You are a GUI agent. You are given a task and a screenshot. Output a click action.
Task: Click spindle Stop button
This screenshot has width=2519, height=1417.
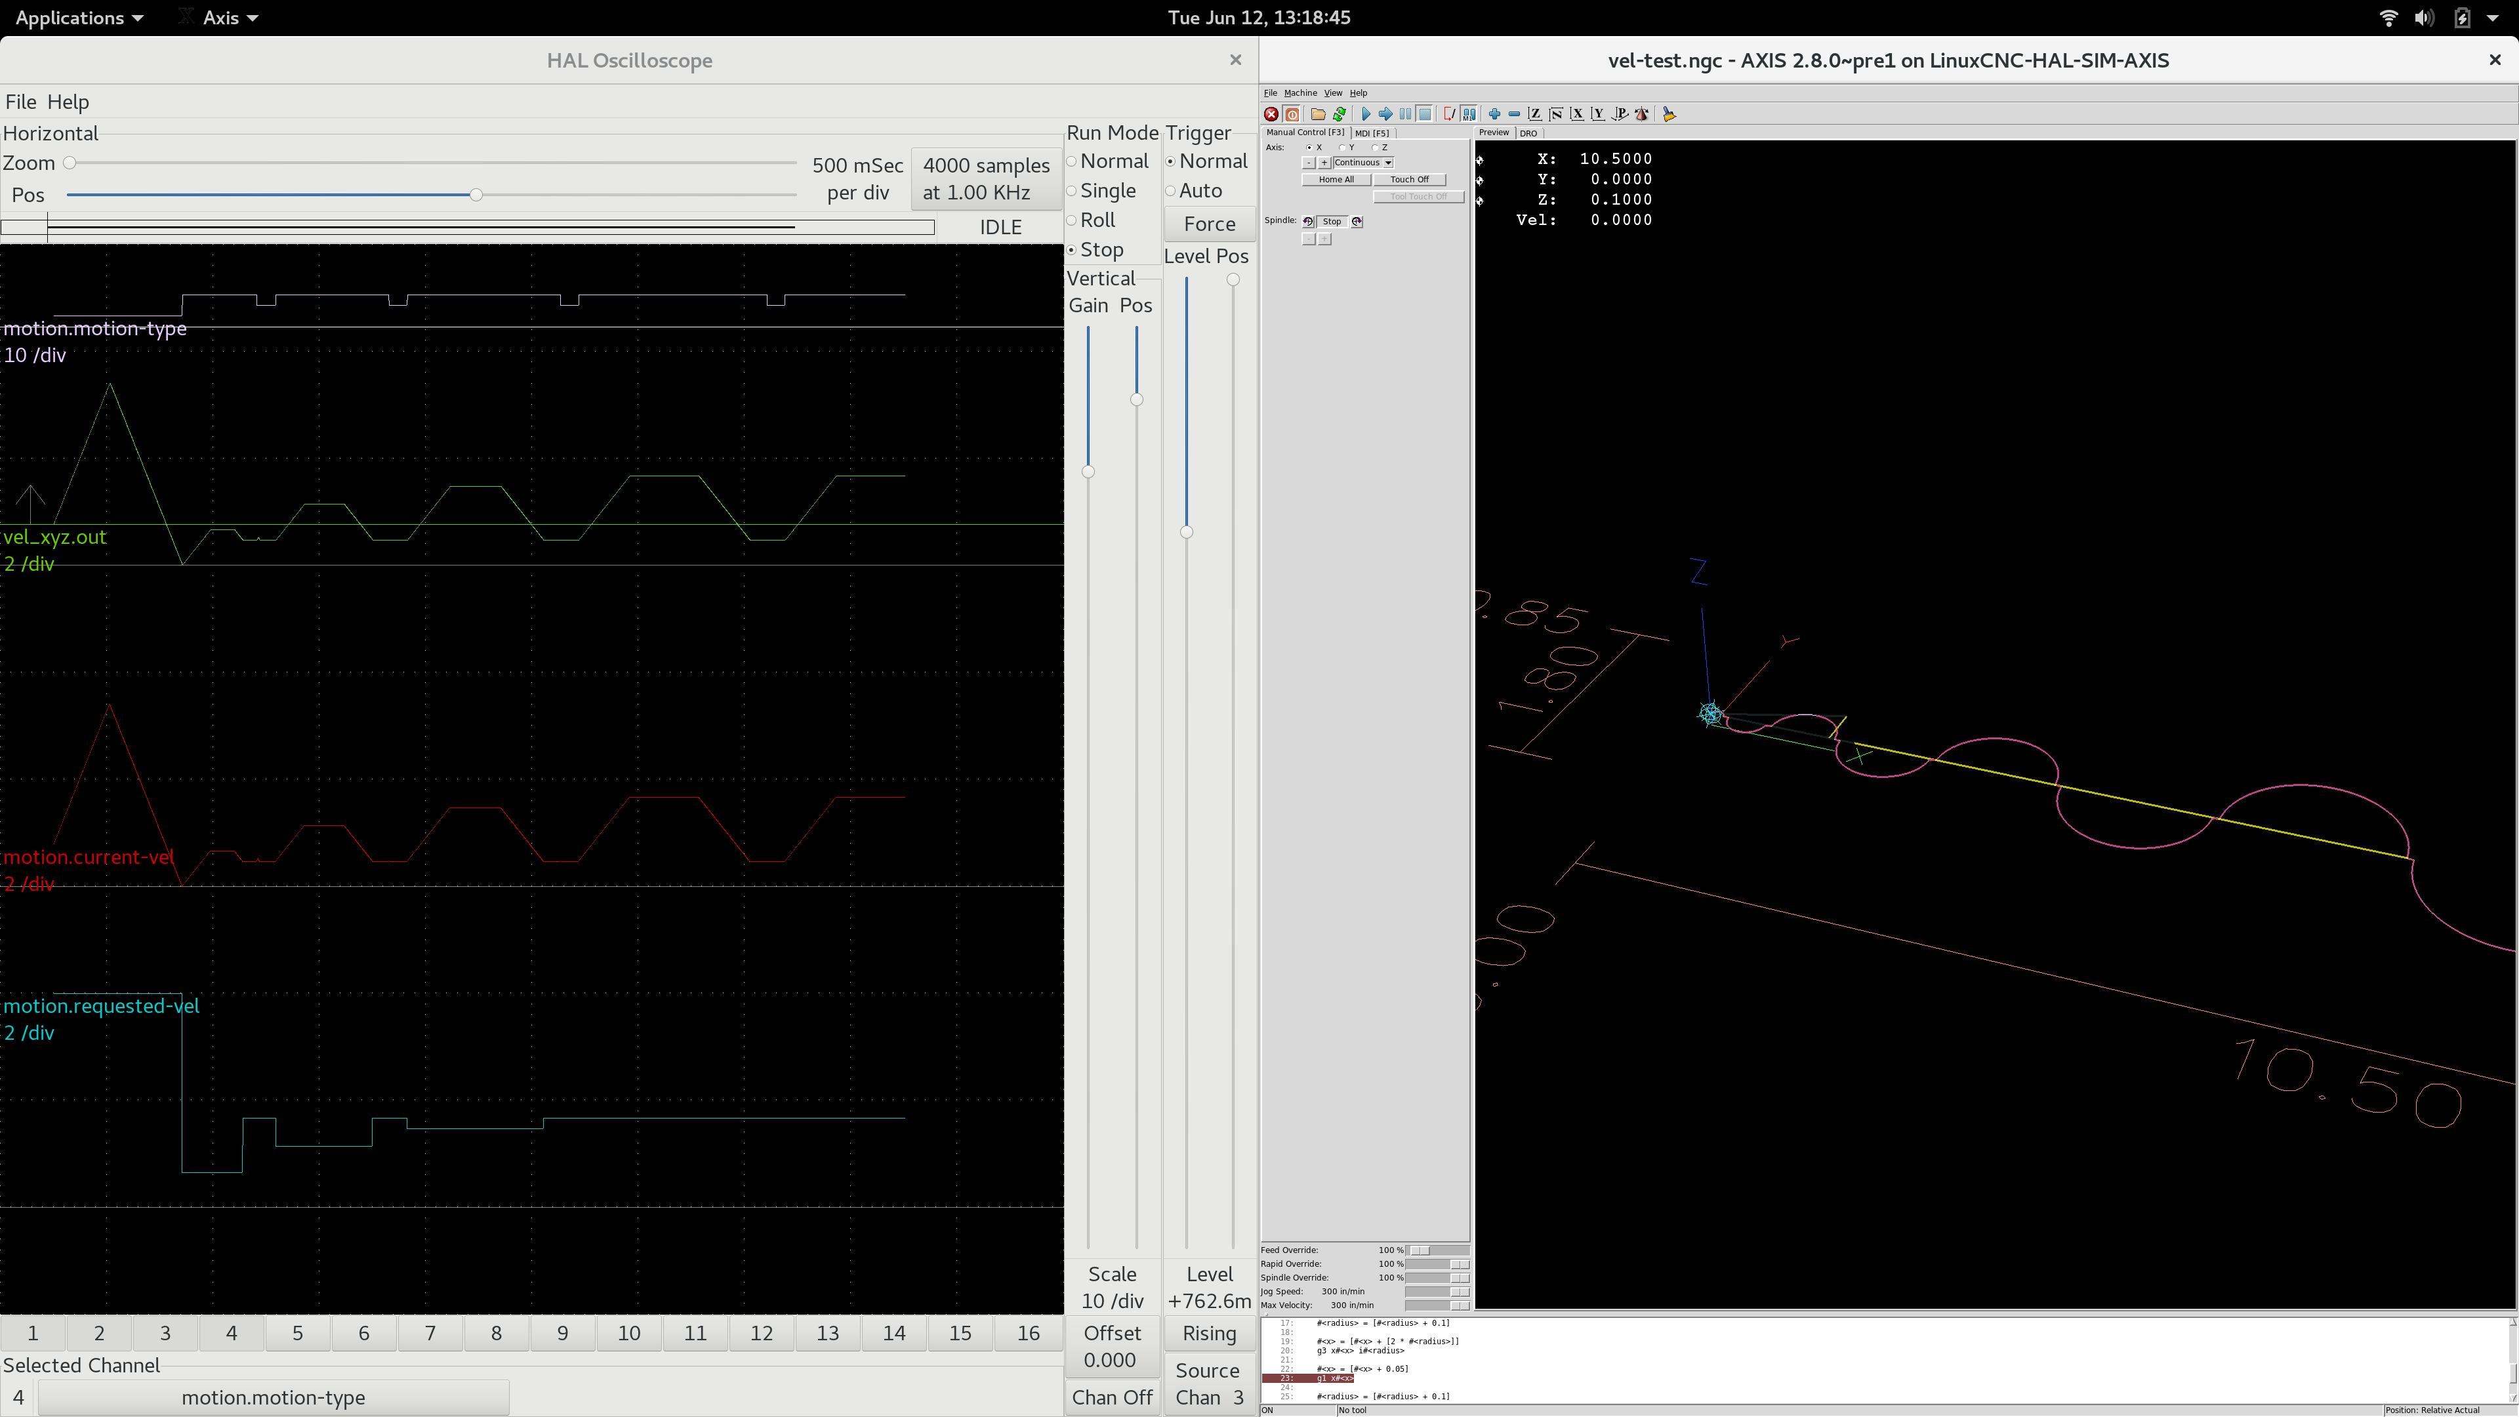coord(1332,222)
